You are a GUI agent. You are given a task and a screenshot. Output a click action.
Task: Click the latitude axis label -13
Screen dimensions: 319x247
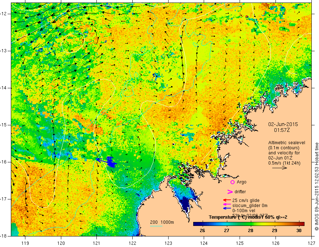[4, 51]
